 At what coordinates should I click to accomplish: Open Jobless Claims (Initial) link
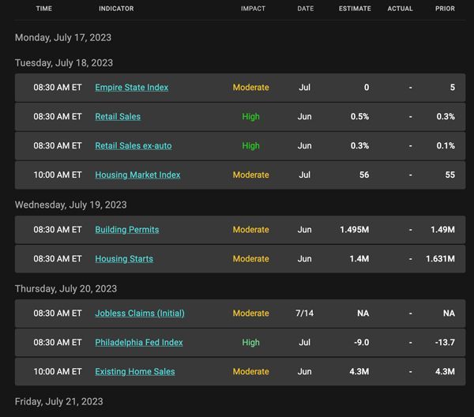[x=140, y=314]
